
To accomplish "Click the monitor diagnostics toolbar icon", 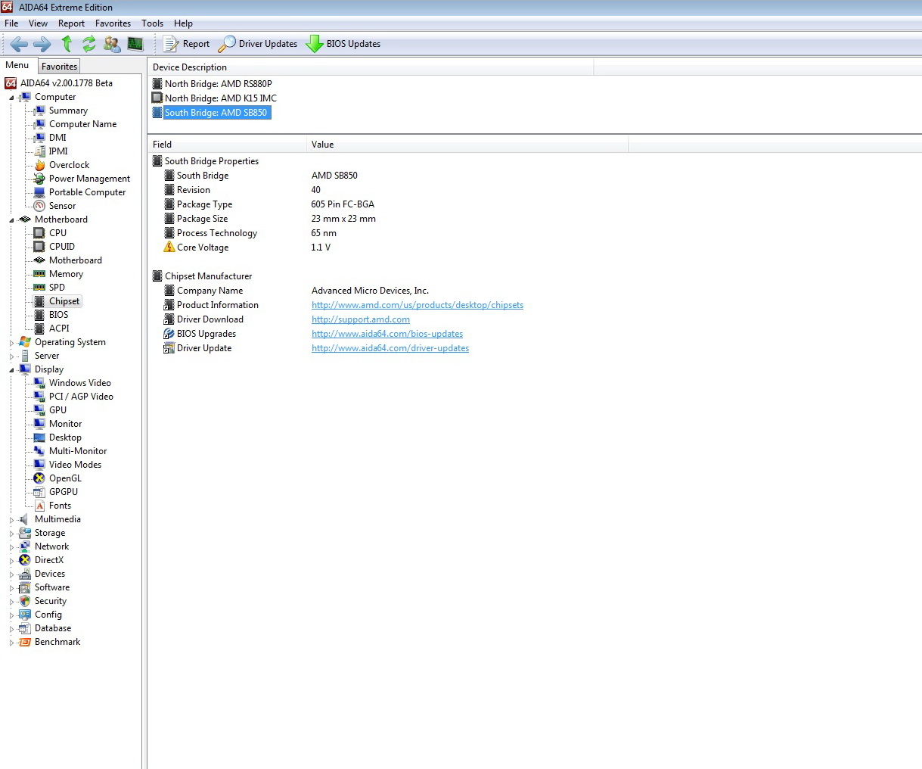I will [x=135, y=44].
